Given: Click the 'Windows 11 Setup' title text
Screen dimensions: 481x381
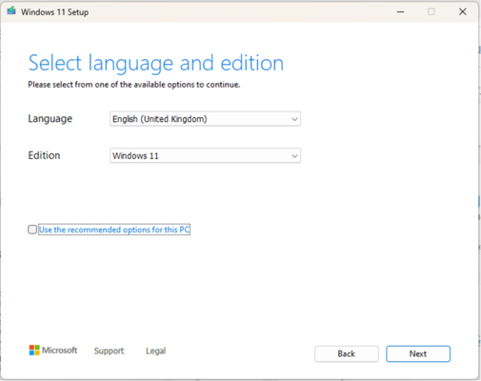Looking at the screenshot, I should [54, 12].
